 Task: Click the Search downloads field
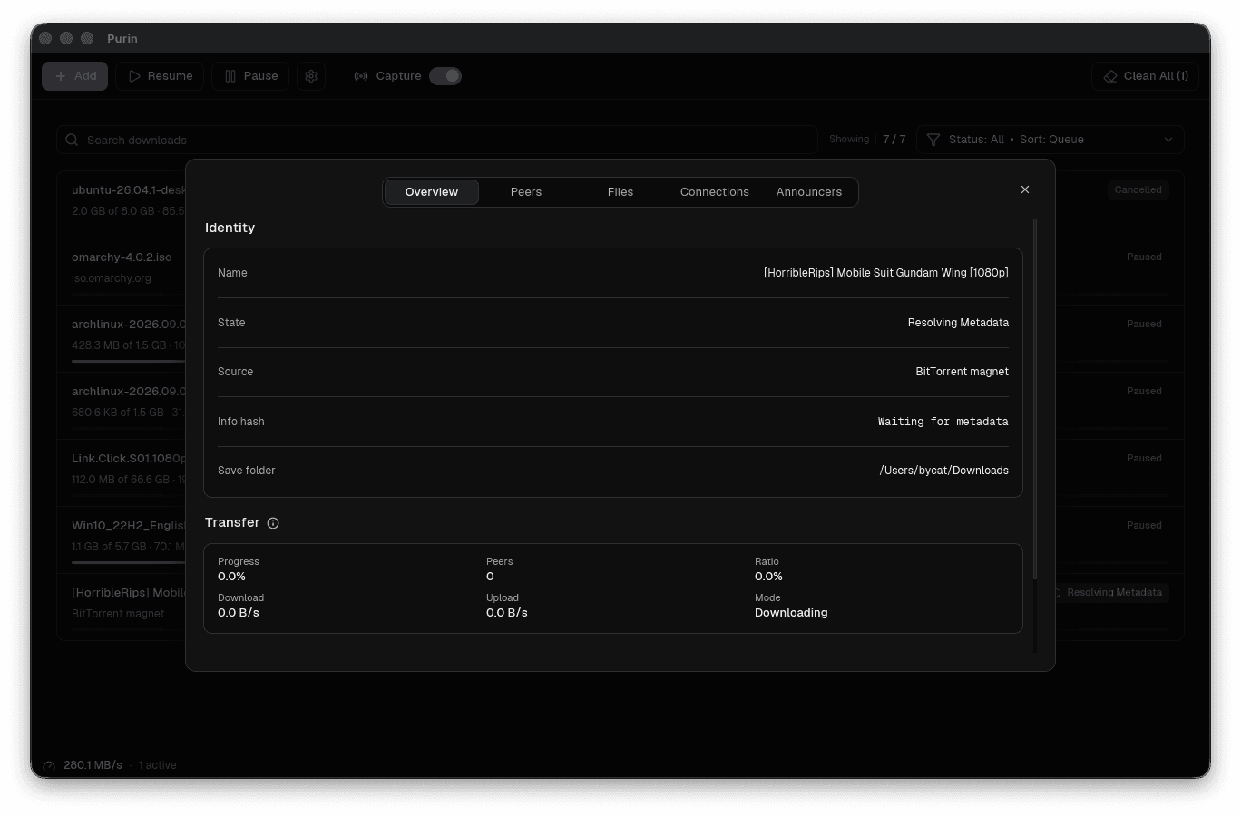(x=437, y=140)
